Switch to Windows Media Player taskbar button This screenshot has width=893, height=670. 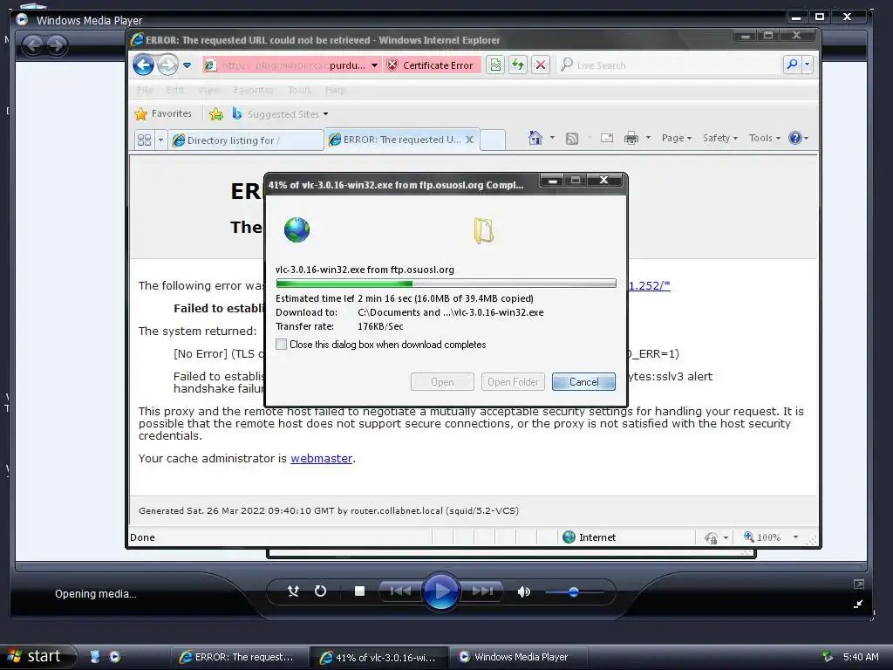pyautogui.click(x=517, y=657)
